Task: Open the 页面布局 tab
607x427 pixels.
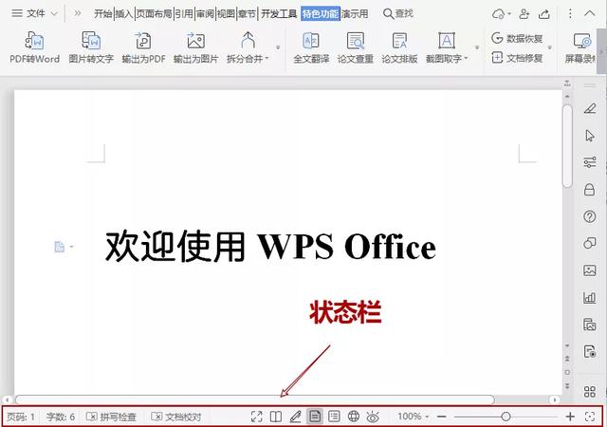Action: pos(154,14)
